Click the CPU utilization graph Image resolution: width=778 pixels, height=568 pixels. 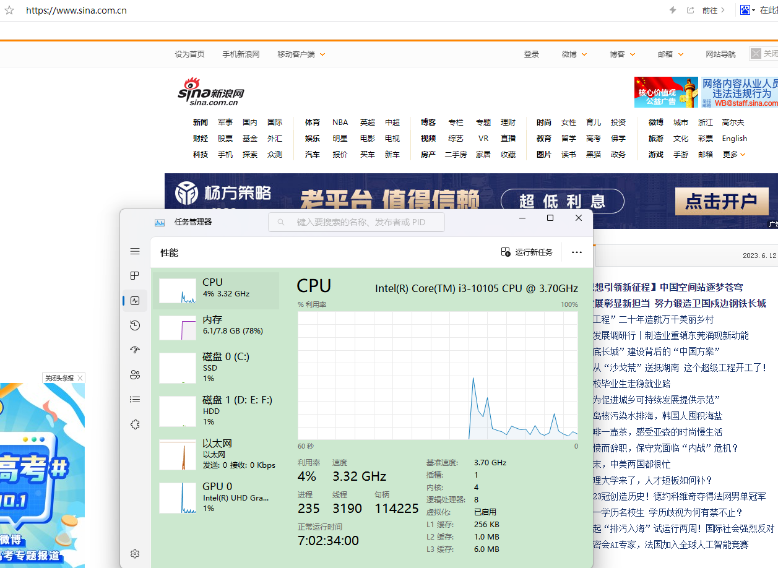[x=438, y=375]
